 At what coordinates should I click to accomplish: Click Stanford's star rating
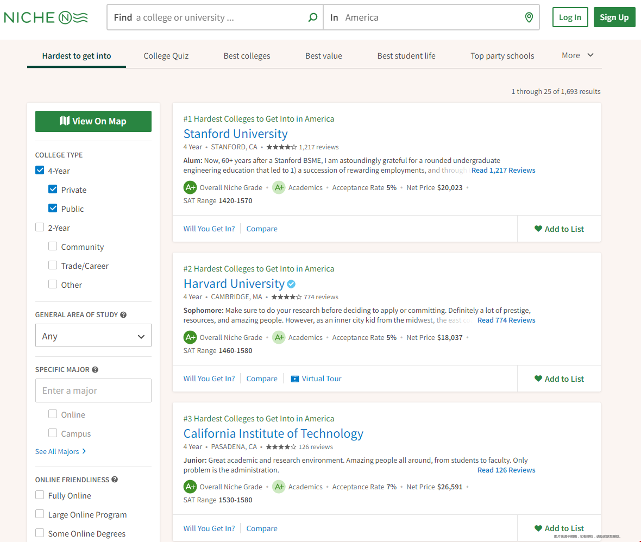click(x=281, y=147)
